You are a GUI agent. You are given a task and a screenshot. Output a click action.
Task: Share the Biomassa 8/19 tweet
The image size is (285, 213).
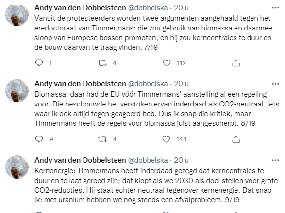[x=236, y=139]
